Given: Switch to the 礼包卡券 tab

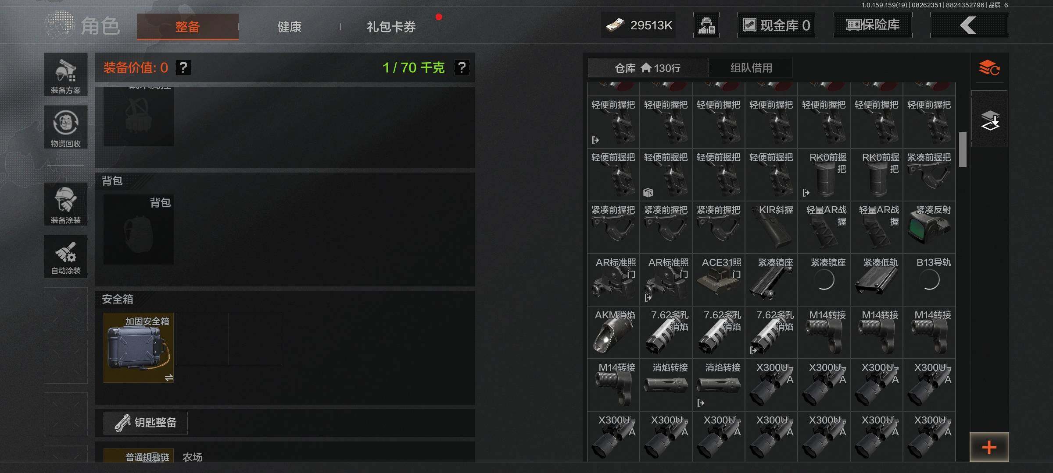Looking at the screenshot, I should pos(391,27).
